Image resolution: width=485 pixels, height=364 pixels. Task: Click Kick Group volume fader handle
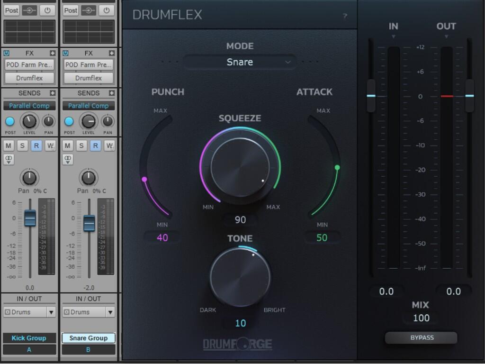coord(30,218)
